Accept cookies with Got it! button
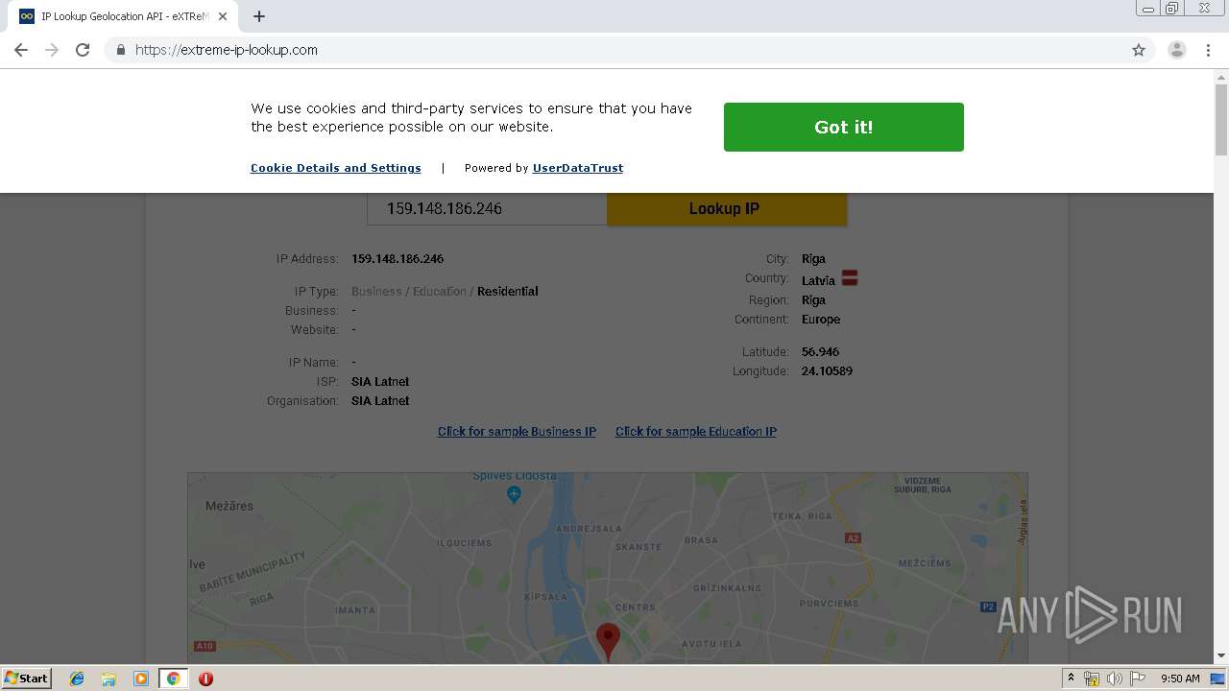This screenshot has height=691, width=1229. coord(844,127)
